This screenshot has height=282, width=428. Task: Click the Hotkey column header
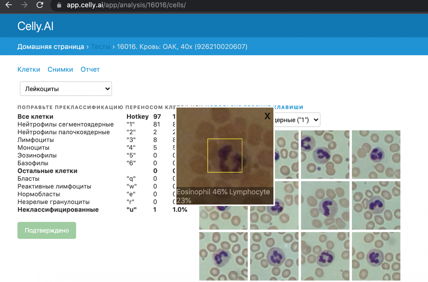click(x=137, y=117)
